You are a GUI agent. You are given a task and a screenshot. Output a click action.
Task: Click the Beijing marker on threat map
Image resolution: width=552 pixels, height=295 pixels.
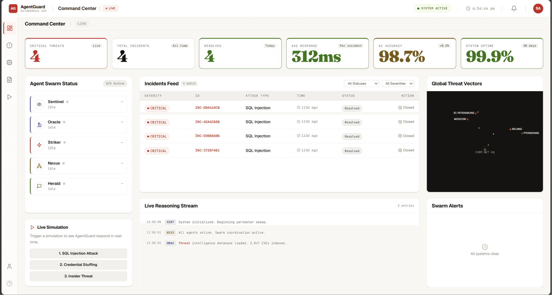coord(510,129)
